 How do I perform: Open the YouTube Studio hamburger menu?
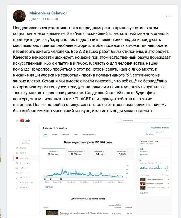pos(16,120)
